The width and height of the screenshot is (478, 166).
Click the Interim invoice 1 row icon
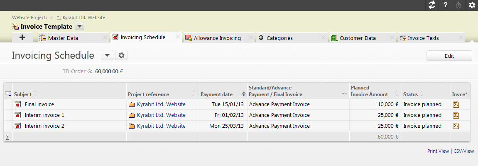pos(18,115)
